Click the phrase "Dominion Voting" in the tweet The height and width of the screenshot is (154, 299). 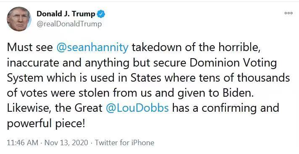233,63
